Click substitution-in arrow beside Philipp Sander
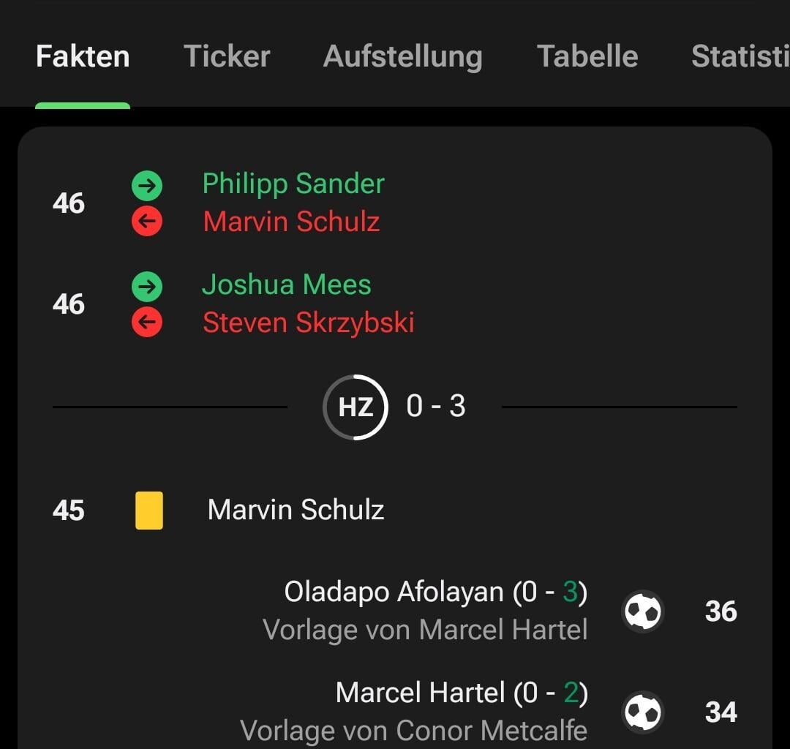Image resolution: width=790 pixels, height=749 pixels. tap(147, 186)
